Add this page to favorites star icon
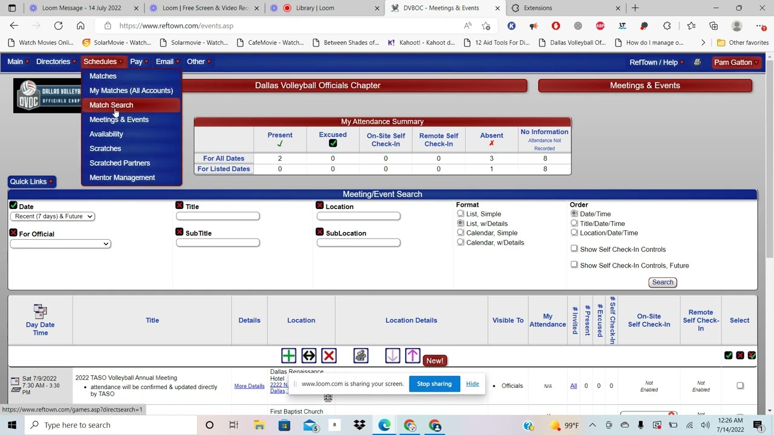Viewport: 774px width, 435px height. coord(486,26)
